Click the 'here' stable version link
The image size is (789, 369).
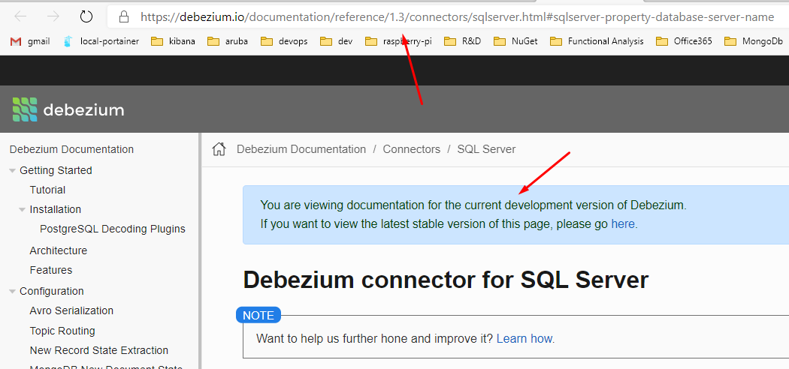[x=623, y=223]
